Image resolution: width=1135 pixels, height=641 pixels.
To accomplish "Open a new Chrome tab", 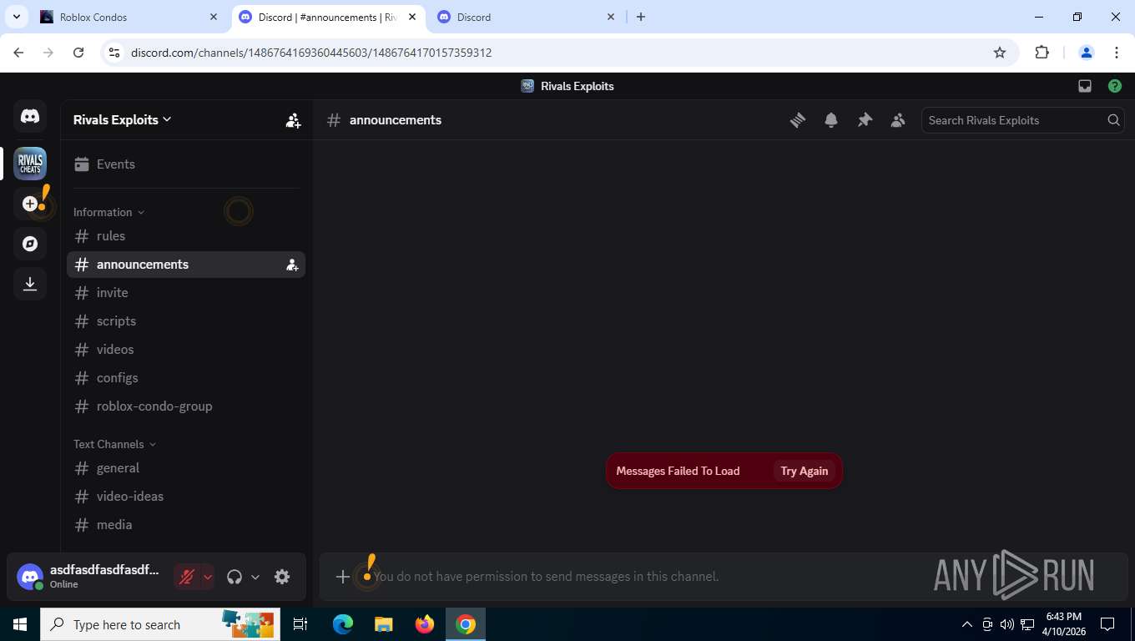I will point(641,17).
